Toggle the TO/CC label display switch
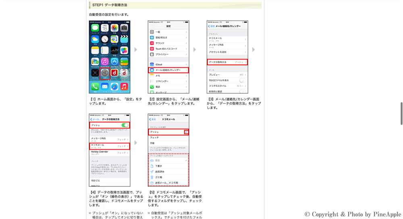403x219 pixels. 242,81
